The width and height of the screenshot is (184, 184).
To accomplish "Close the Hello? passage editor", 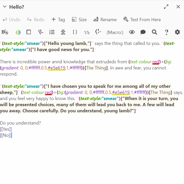I will click(x=178, y=7).
